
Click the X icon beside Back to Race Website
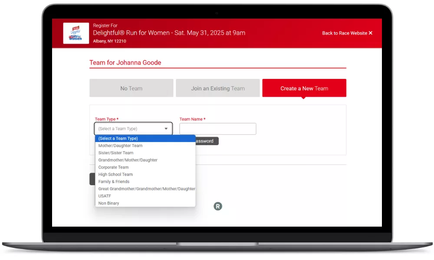coord(371,33)
